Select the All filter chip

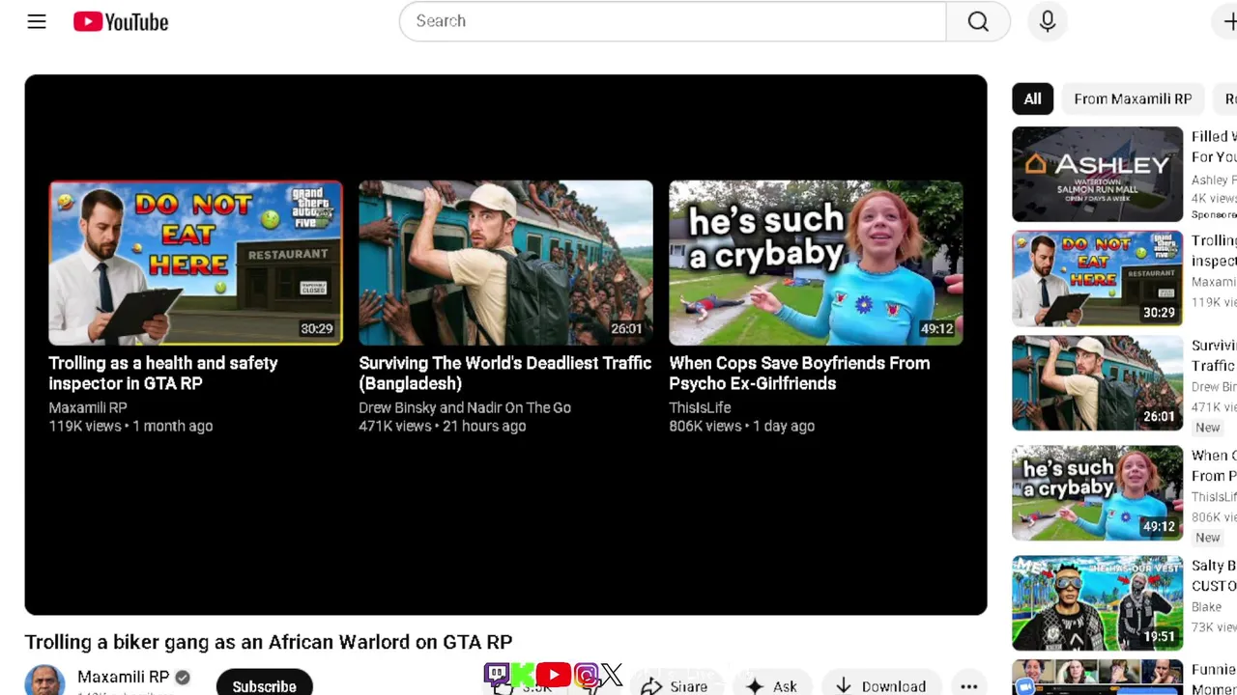point(1033,98)
